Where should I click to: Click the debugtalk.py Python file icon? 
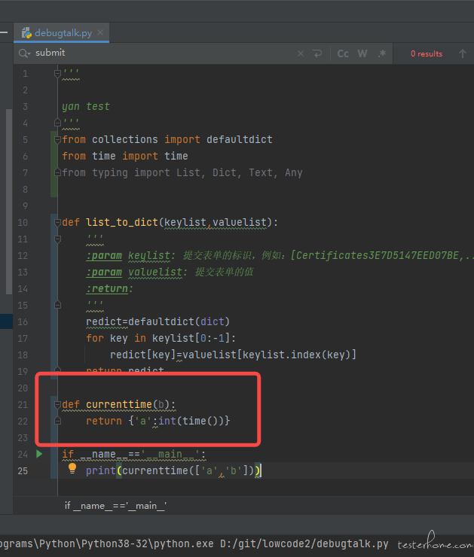click(x=26, y=33)
